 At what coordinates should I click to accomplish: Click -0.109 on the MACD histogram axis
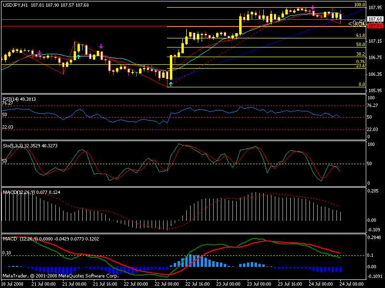[373, 230]
